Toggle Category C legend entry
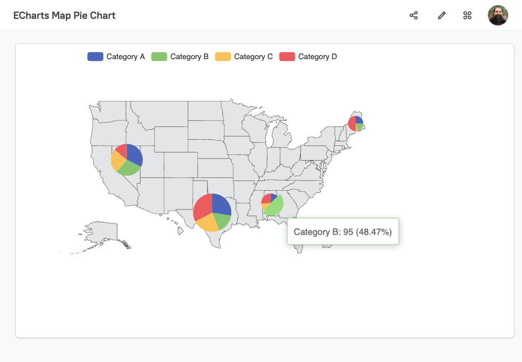Screen dimensions: 522x362 pos(243,57)
